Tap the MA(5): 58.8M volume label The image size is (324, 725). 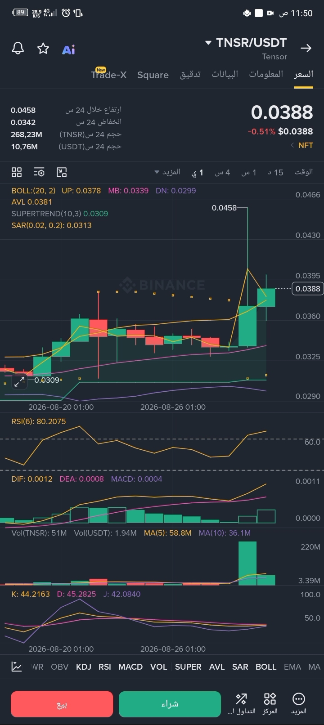click(x=167, y=533)
